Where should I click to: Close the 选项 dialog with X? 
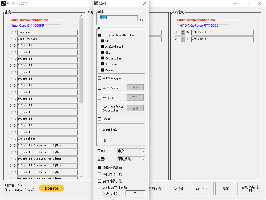(x=145, y=3)
